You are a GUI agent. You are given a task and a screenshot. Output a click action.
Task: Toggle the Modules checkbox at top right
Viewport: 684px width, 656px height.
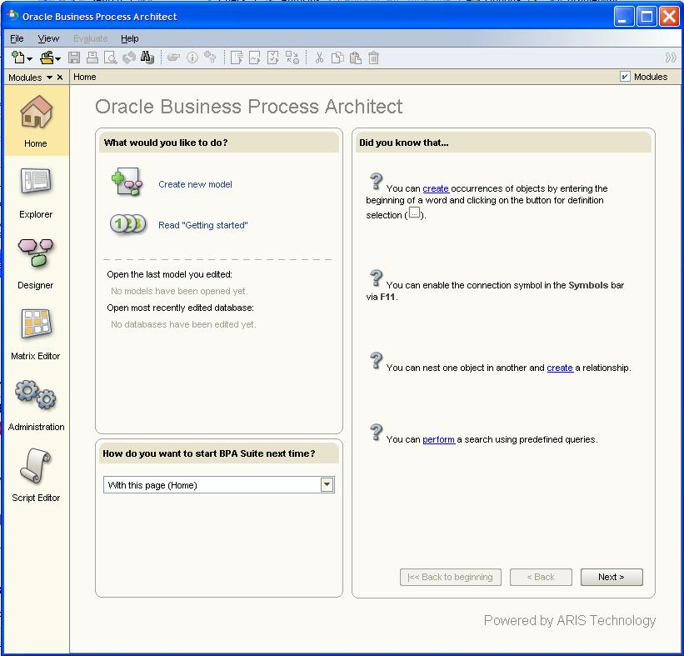pos(625,77)
